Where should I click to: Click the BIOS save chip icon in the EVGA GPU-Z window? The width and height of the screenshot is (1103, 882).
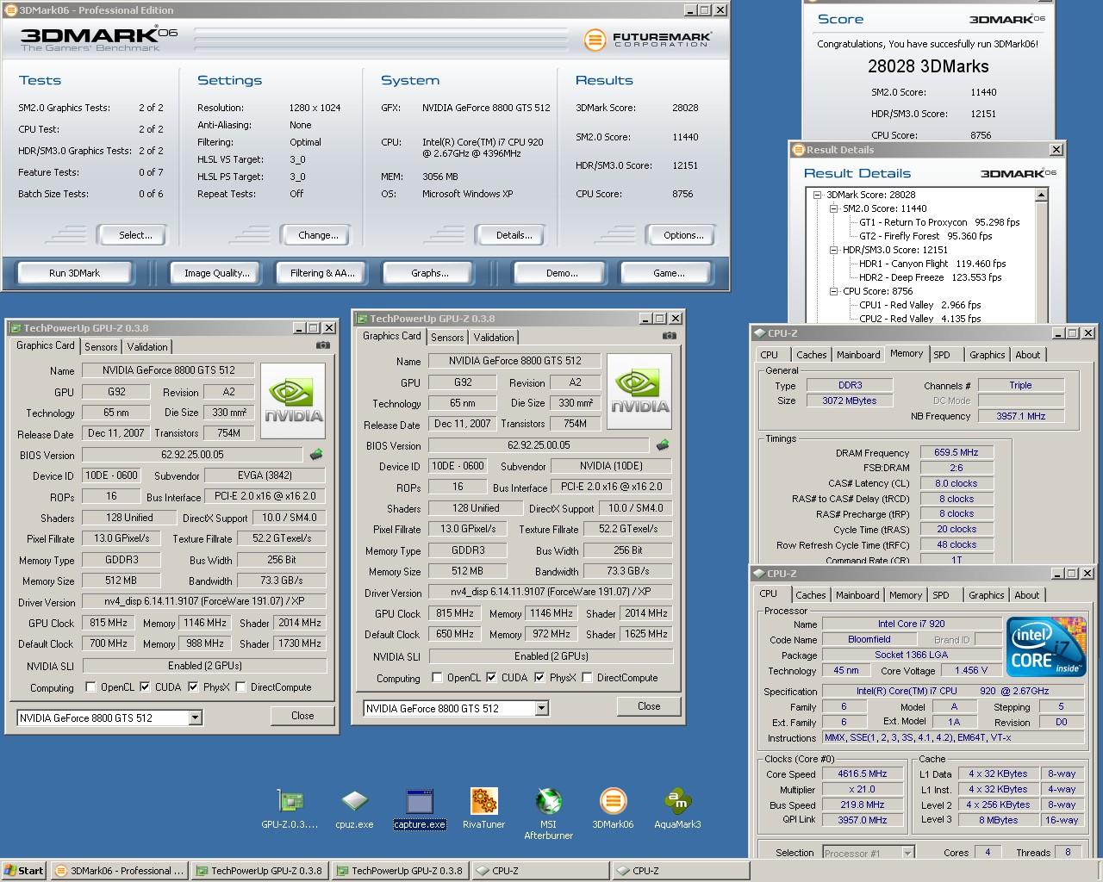click(x=316, y=455)
